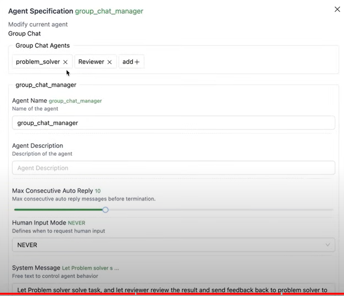The height and width of the screenshot is (296, 344).
Task: Remove problem_solver agent using its X icon
Action: coord(65,62)
